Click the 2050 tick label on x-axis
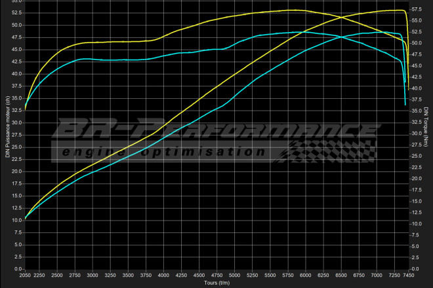433x288 pixels. pos(25,276)
